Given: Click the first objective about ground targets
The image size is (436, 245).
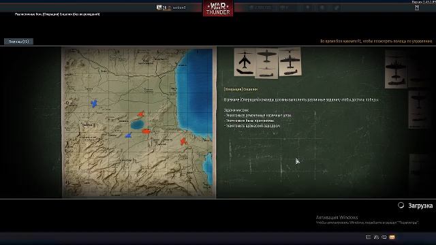Looking at the screenshot, I should pos(258,115).
